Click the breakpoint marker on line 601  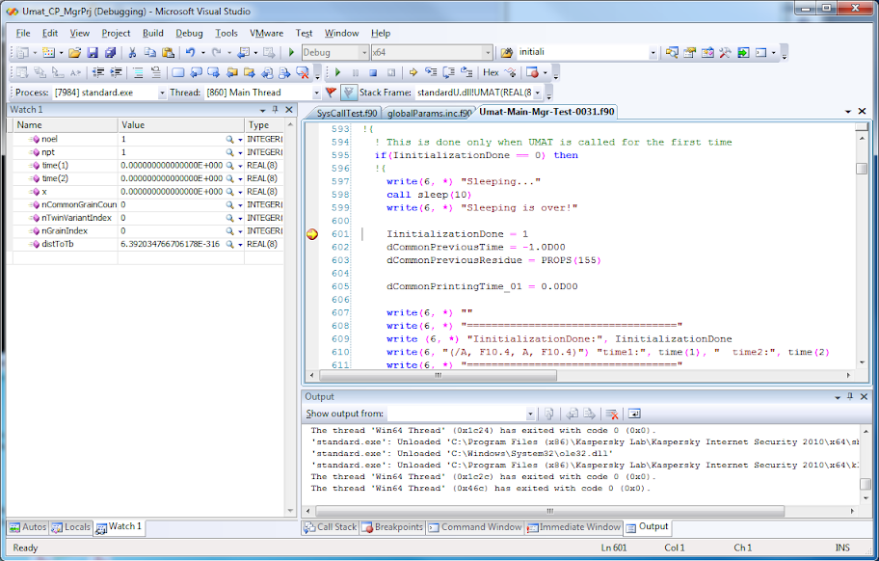click(311, 234)
